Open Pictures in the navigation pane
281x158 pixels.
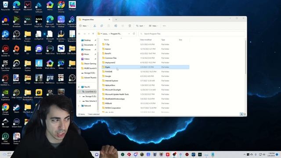(x=87, y=50)
